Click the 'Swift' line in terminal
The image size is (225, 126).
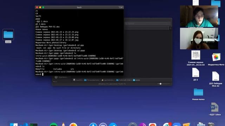click(x=38, y=16)
